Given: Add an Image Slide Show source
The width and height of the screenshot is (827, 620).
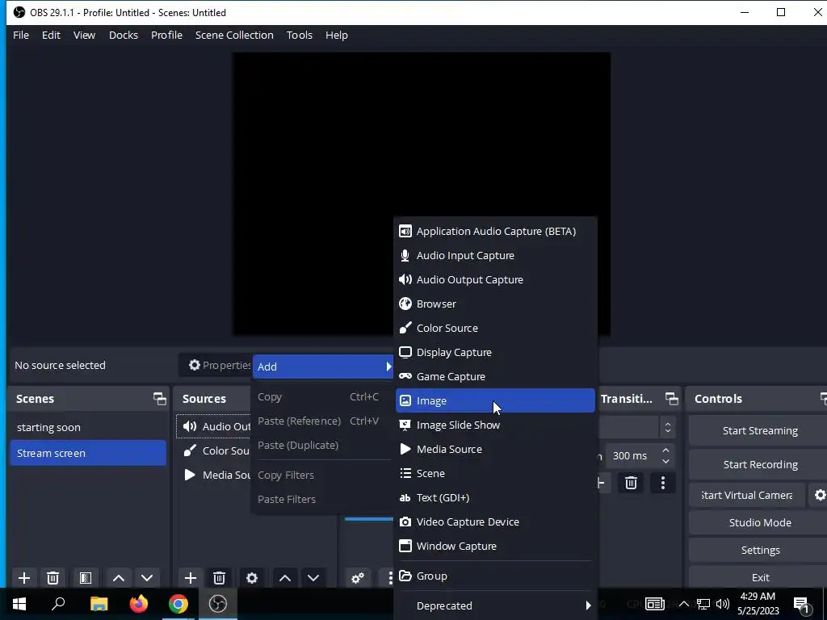Looking at the screenshot, I should 495,425.
